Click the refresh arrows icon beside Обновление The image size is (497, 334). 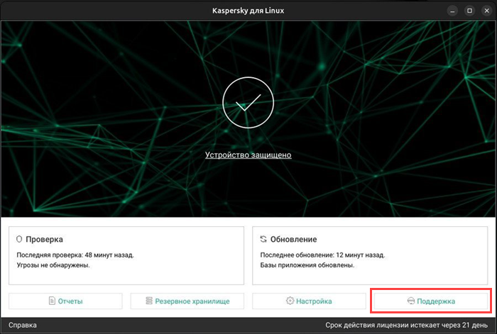tap(263, 239)
